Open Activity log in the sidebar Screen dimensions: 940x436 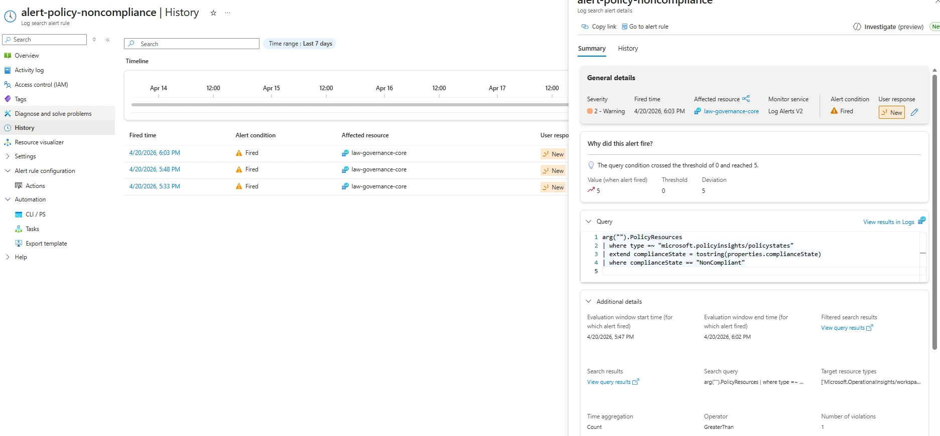(29, 70)
